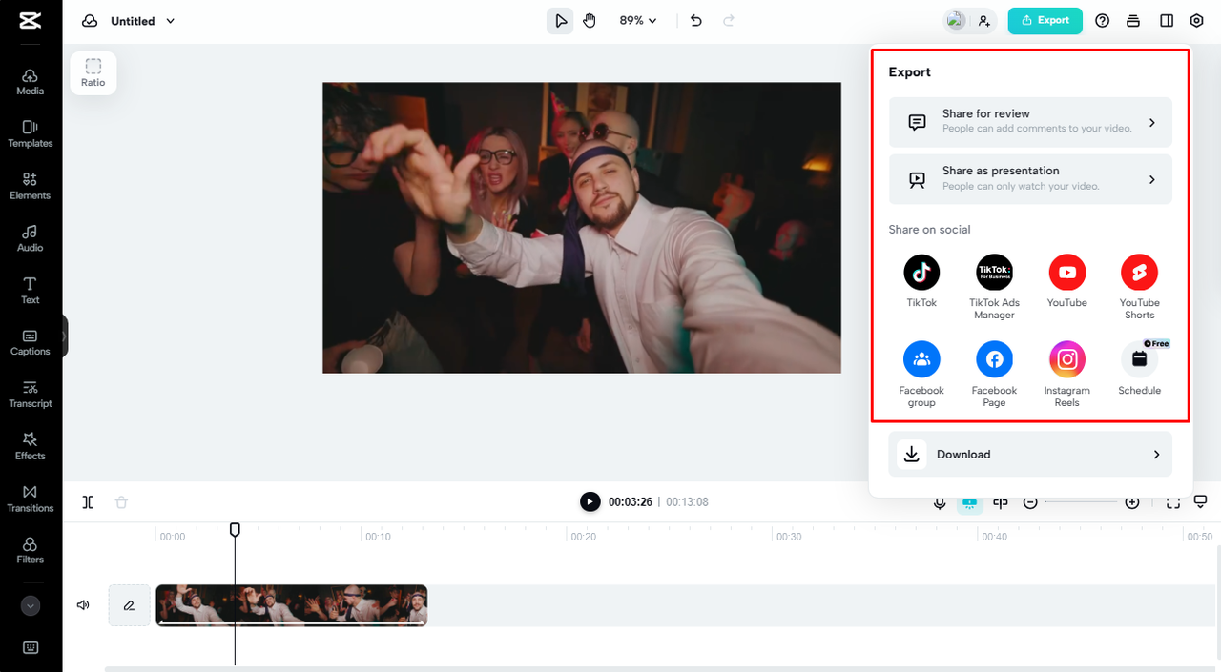This screenshot has width=1221, height=672.
Task: Open the Templates panel
Action: (31, 134)
